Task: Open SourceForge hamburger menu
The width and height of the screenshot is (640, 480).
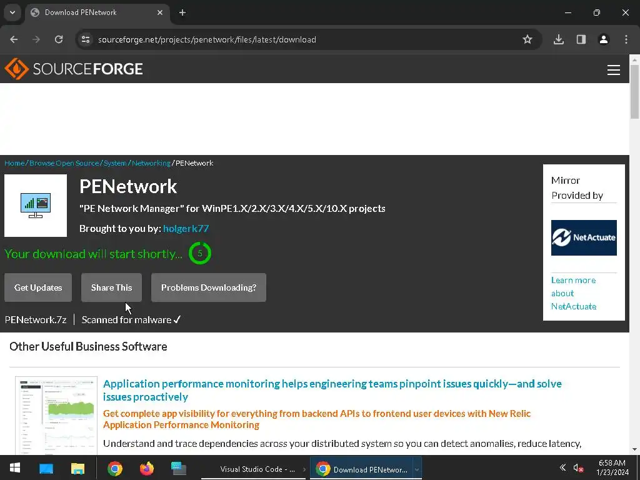Action: pos(614,70)
